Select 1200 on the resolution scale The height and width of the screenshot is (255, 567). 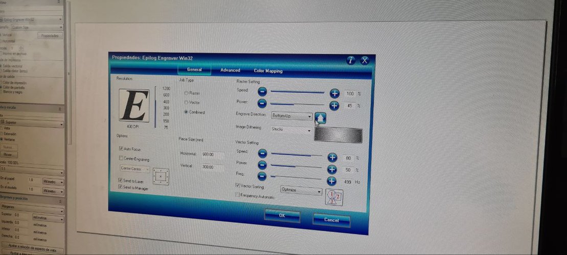click(x=166, y=88)
